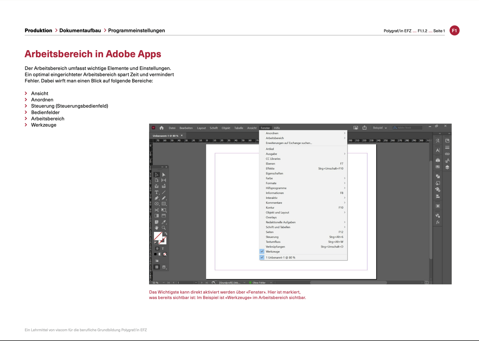Select the Content Placer tool
The image size is (479, 341).
[x=164, y=186]
